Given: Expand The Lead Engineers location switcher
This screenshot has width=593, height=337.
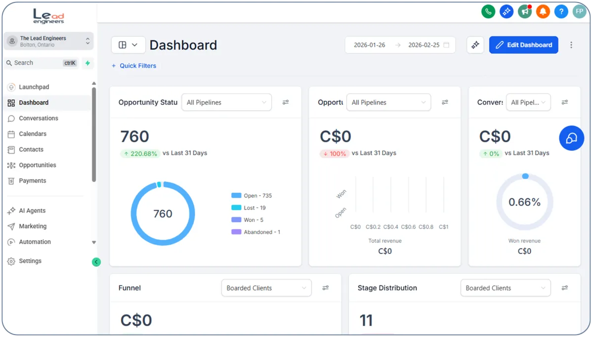Looking at the screenshot, I should [x=48, y=41].
